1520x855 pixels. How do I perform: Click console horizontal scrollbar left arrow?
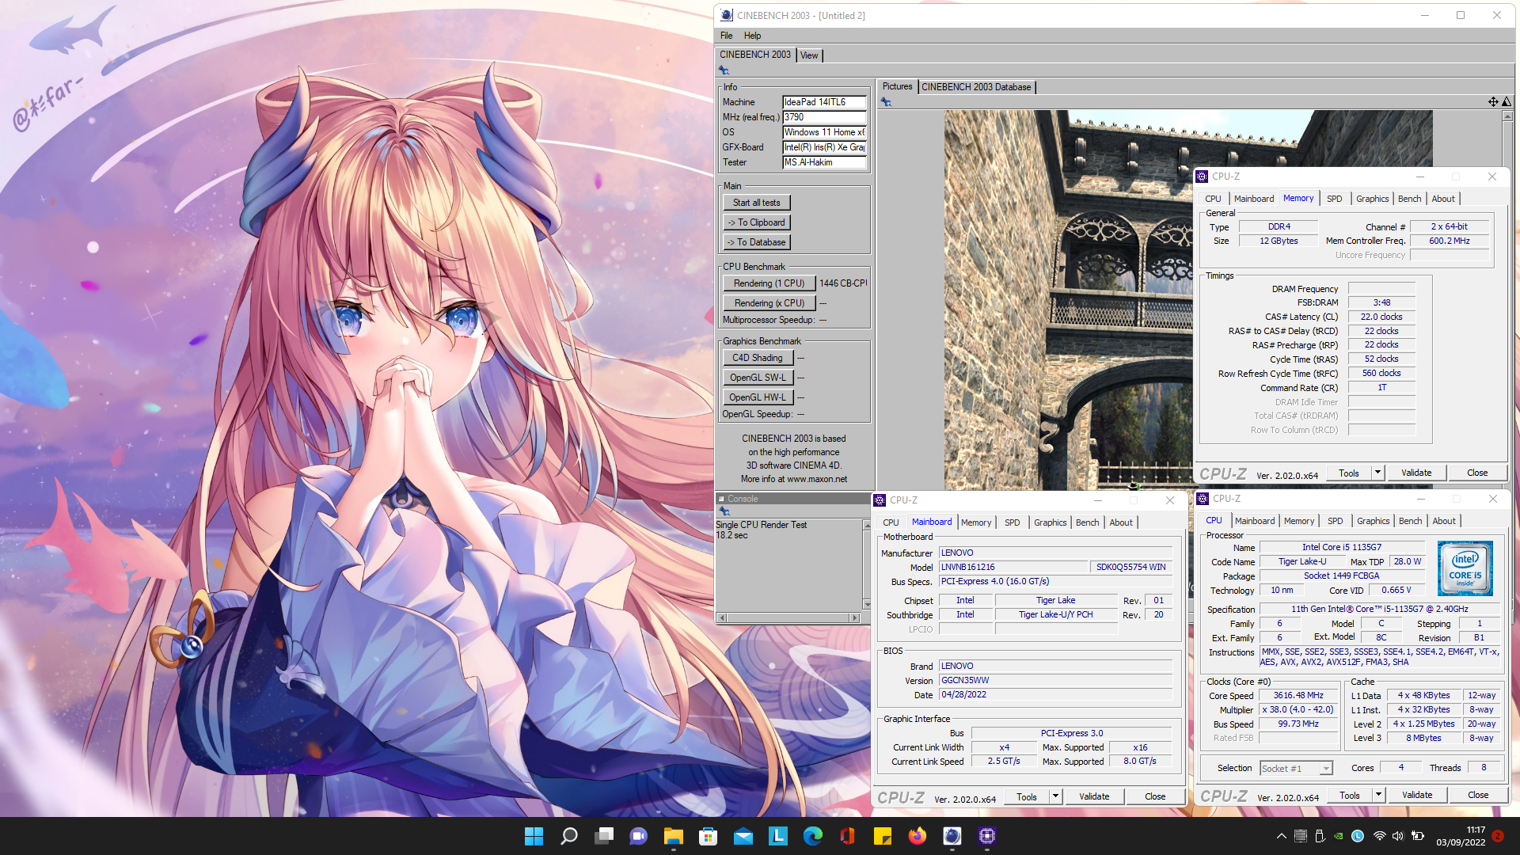pyautogui.click(x=721, y=617)
